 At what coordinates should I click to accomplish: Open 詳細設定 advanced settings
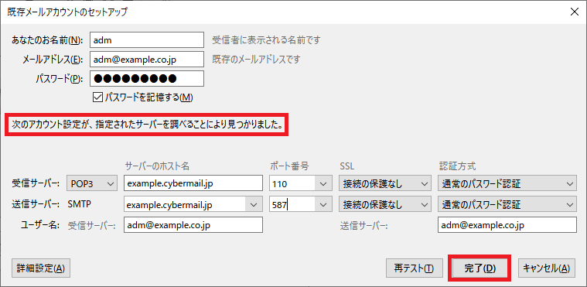[x=41, y=268]
